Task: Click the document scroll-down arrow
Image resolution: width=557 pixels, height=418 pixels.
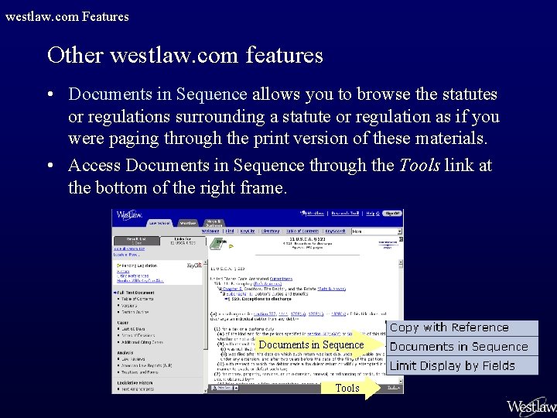Action: coord(401,381)
